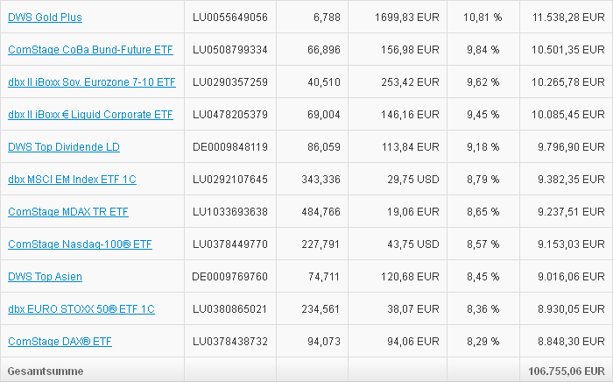
Task: Click quantity value 69,004
Action: pyautogui.click(x=324, y=115)
